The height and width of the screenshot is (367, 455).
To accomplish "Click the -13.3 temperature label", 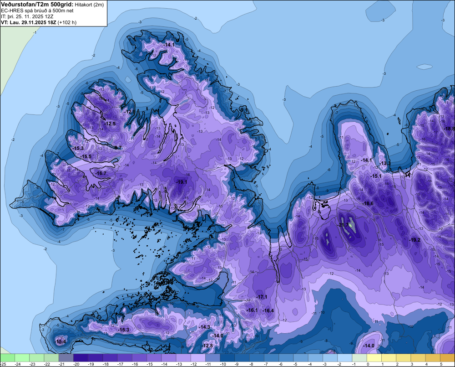I will tap(385, 163).
